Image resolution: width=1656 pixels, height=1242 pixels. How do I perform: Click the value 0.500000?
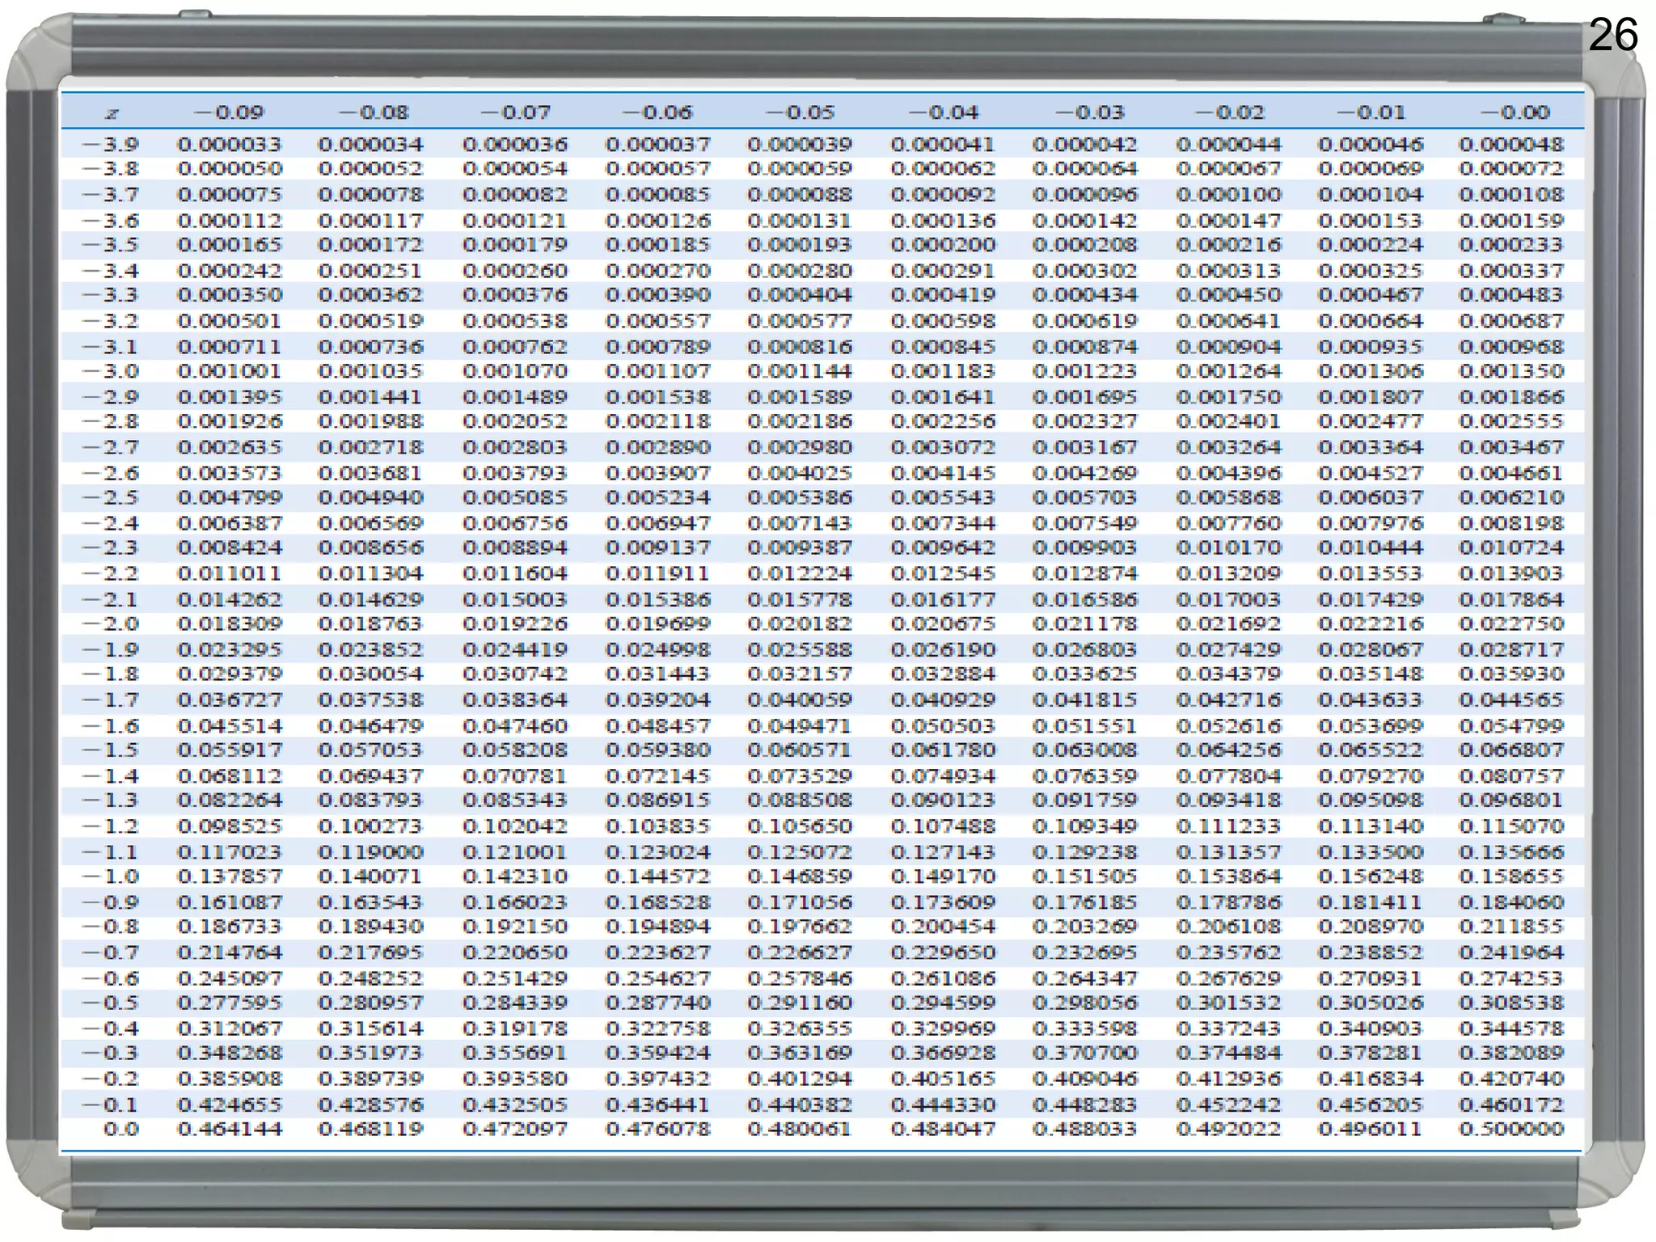(x=1511, y=1129)
